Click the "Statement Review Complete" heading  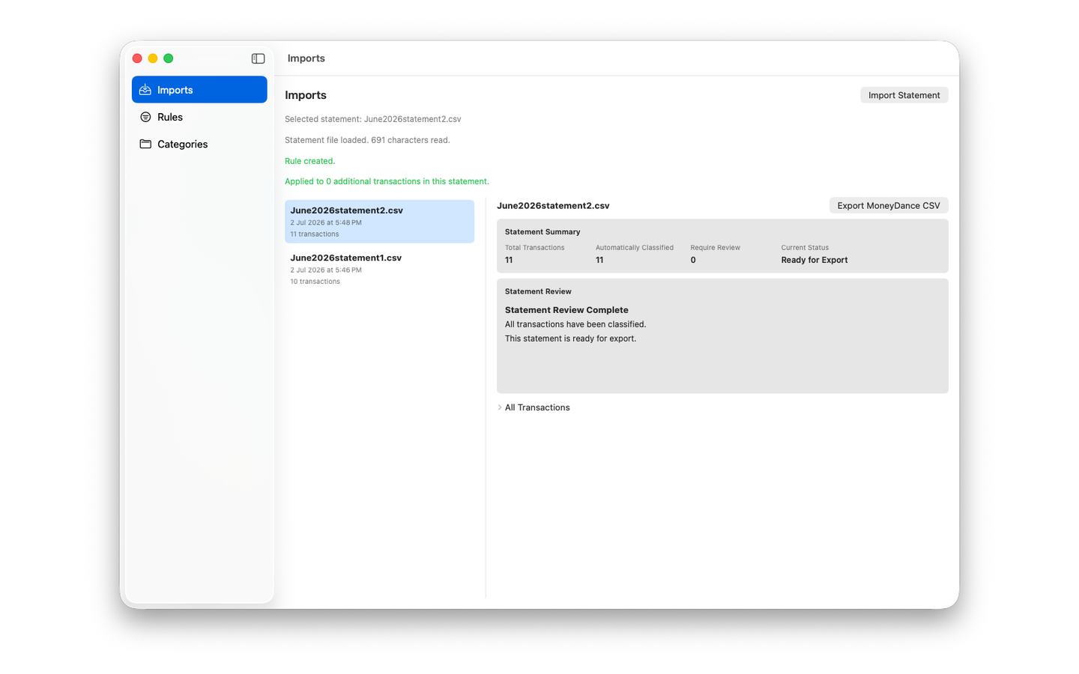click(x=566, y=310)
